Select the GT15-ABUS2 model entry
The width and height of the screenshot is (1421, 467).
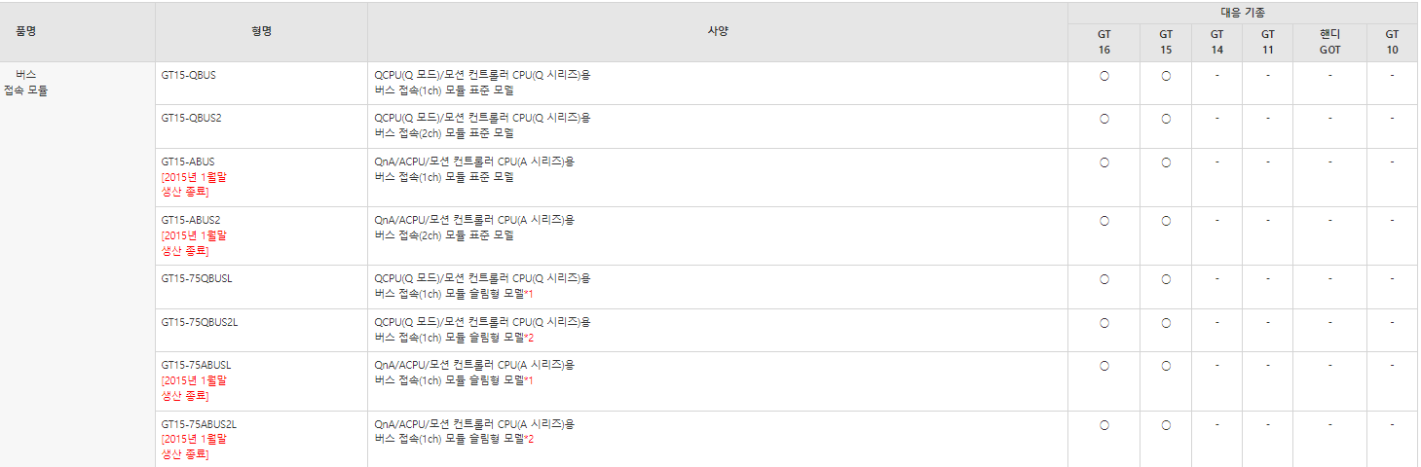click(x=191, y=220)
